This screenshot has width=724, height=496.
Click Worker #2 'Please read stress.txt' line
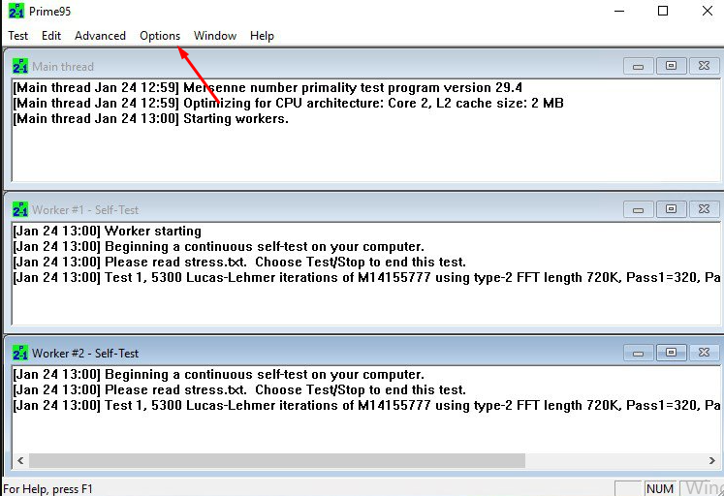coord(239,389)
